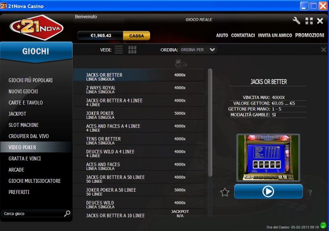Open Contattaci link

[243, 35]
